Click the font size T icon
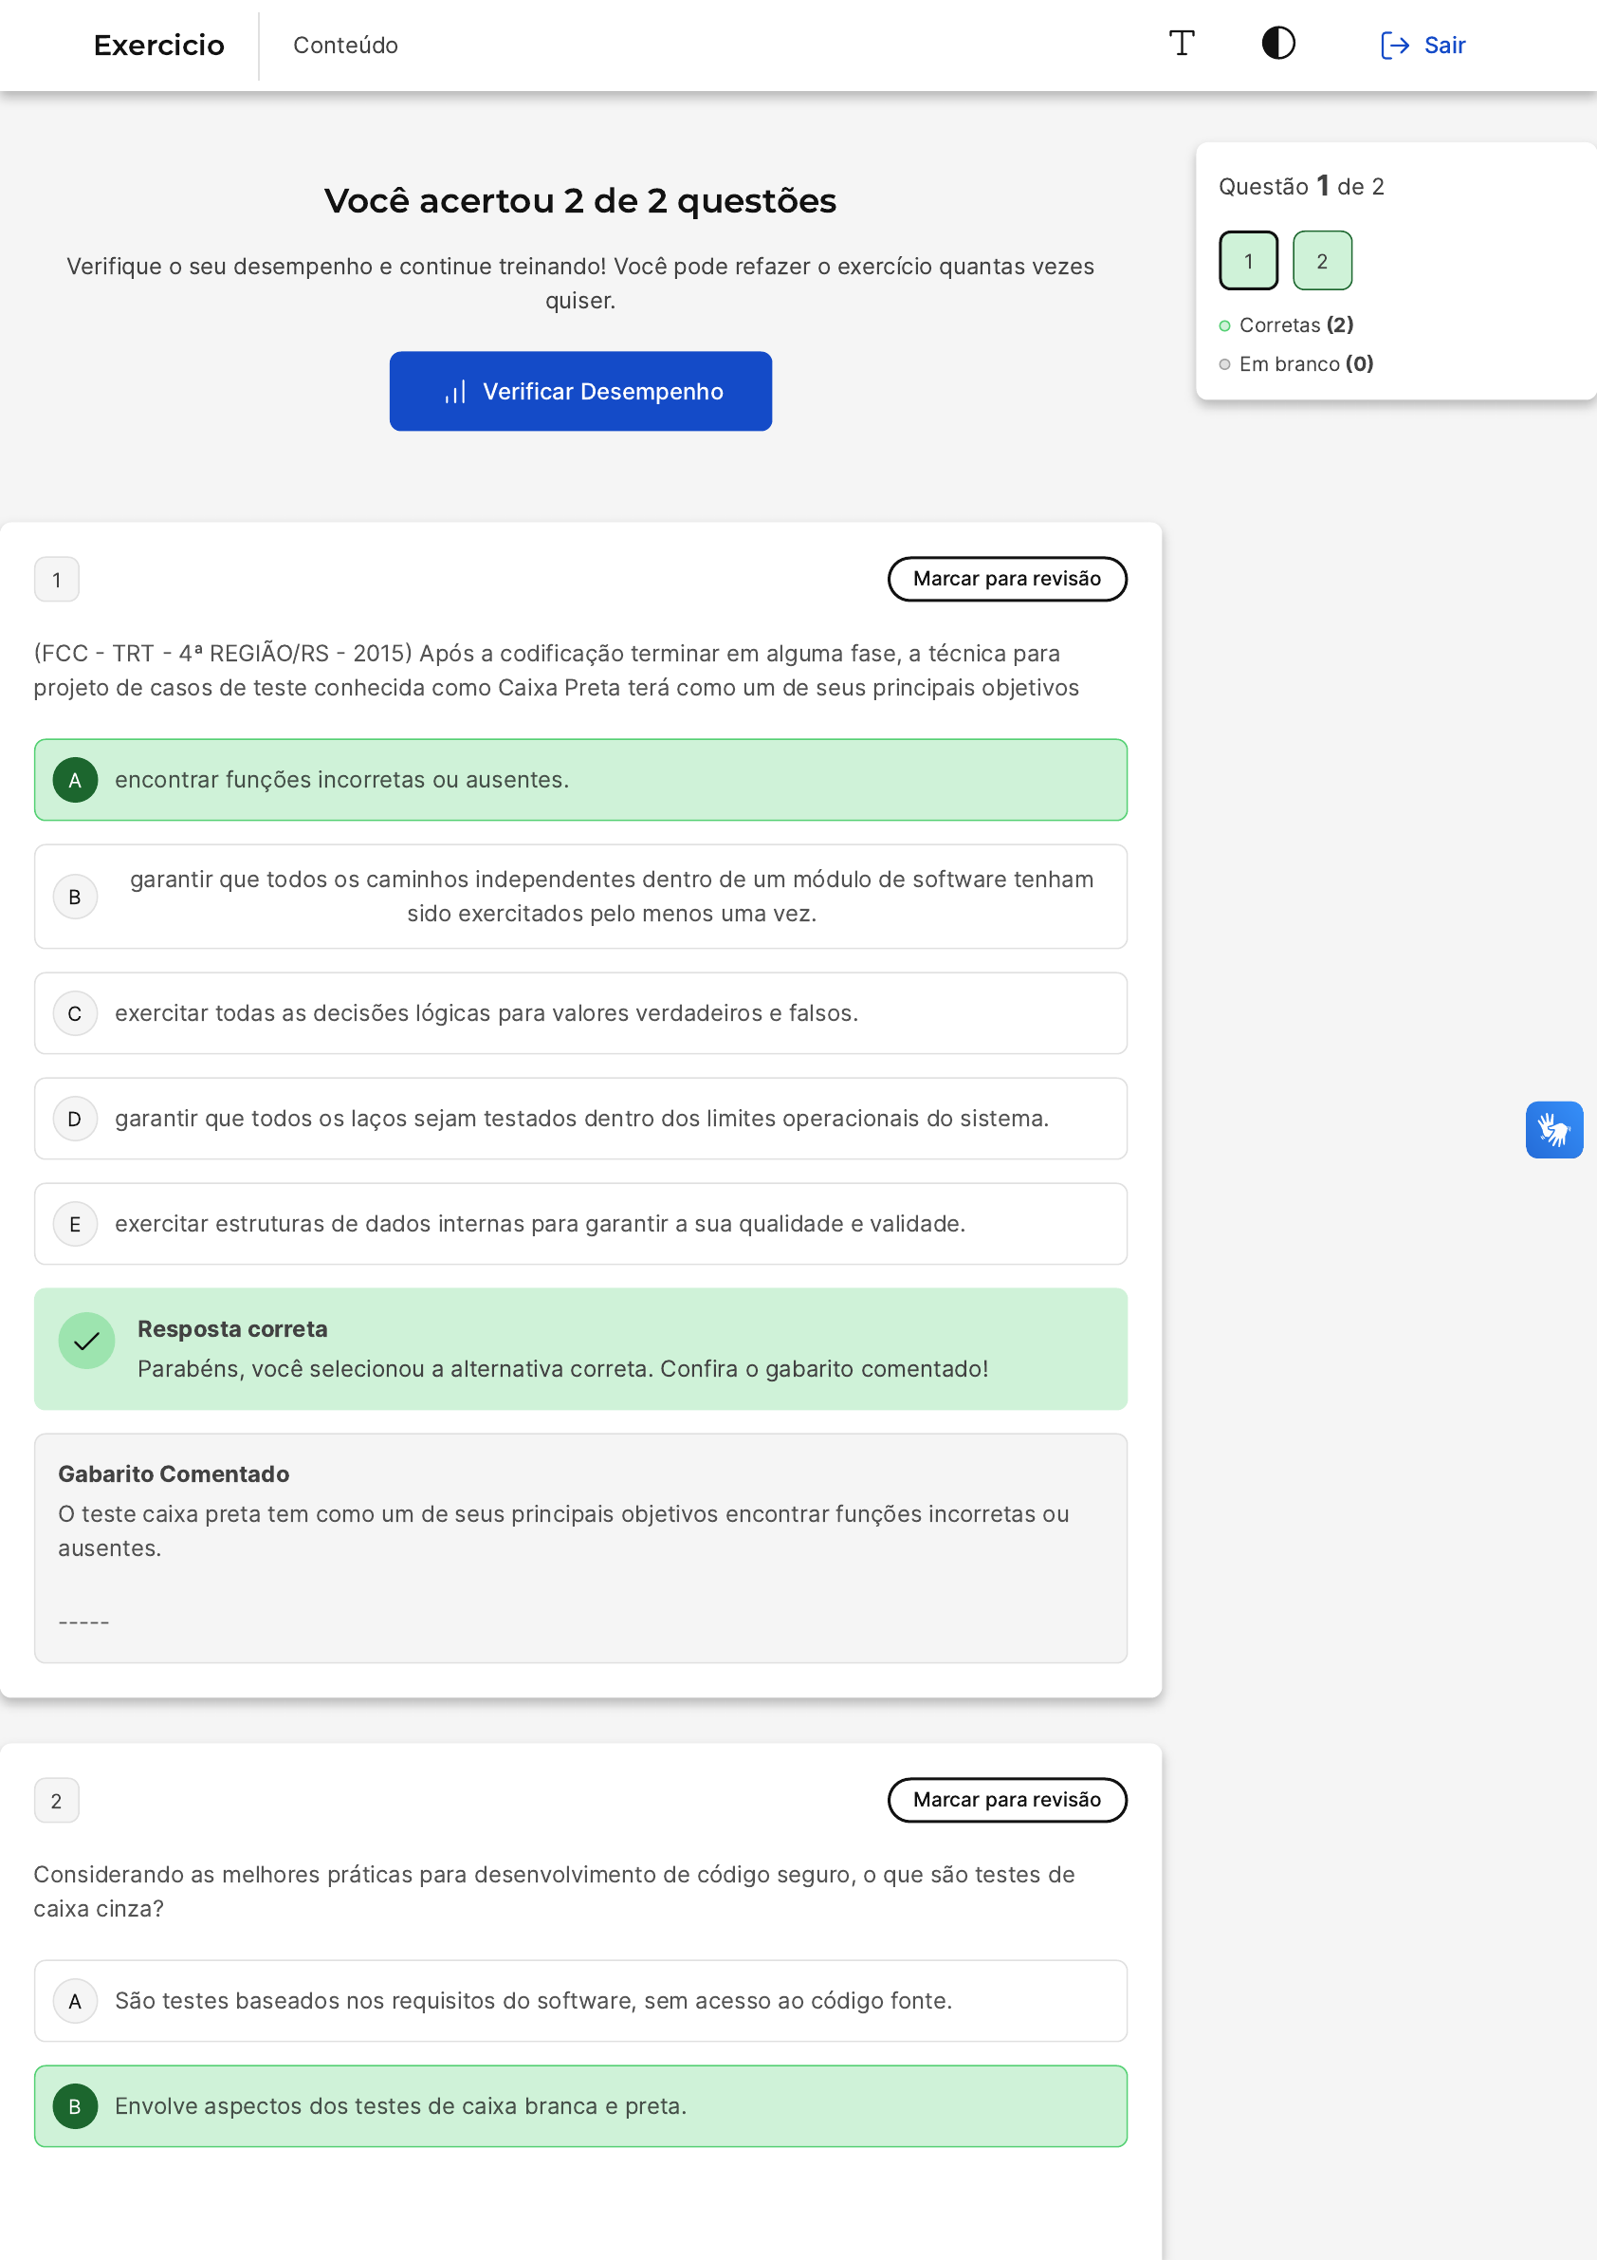 tap(1181, 45)
